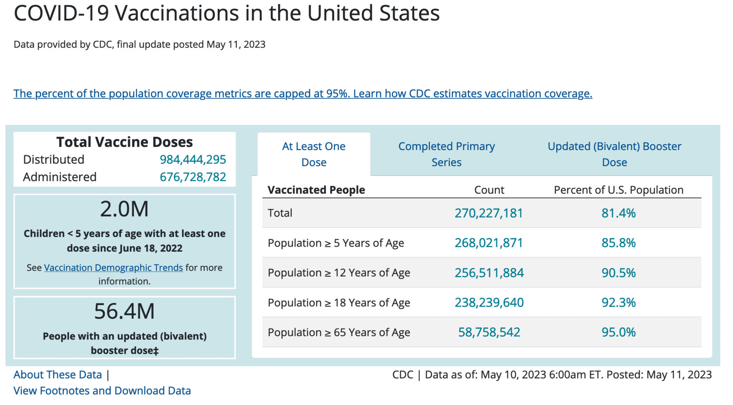Click the 56.4M bivalent booster figure
The height and width of the screenshot is (405, 733).
tap(124, 311)
